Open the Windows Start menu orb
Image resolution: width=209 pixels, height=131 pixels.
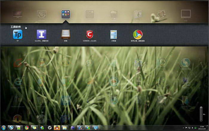[x=4, y=128]
